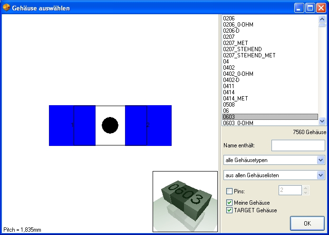
Task: Choose 0207_STEHEND_MET from the list
Action: 249,55
